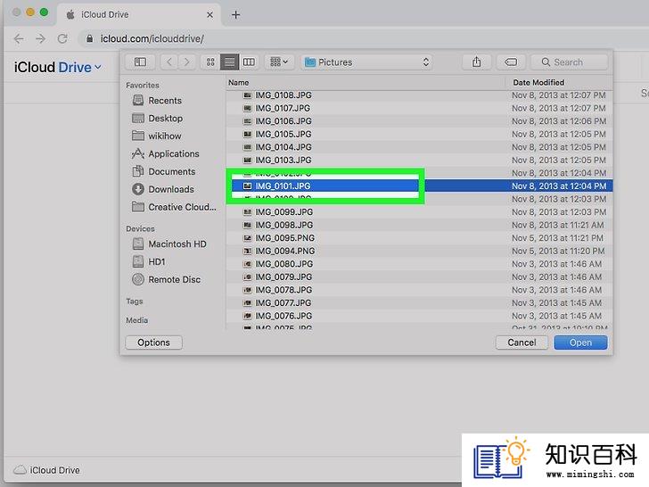The height and width of the screenshot is (487, 649).
Task: Go forward in file dialog
Action: pyautogui.click(x=186, y=62)
